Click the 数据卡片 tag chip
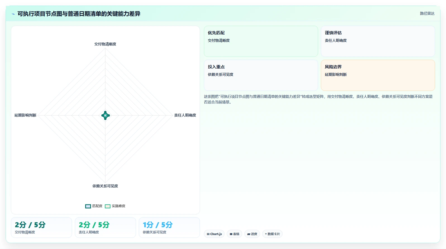446x249 pixels. pos(272,234)
